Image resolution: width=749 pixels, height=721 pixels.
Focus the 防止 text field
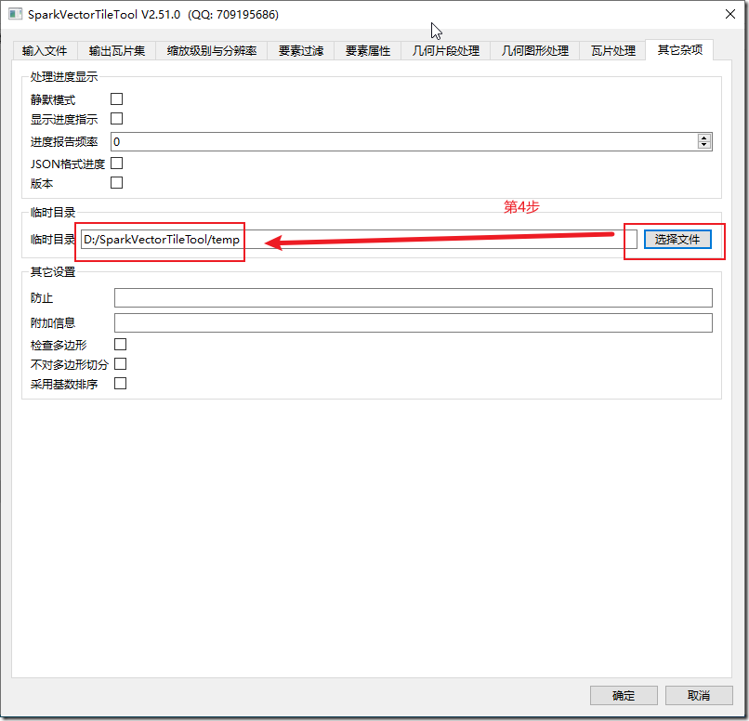tap(414, 298)
